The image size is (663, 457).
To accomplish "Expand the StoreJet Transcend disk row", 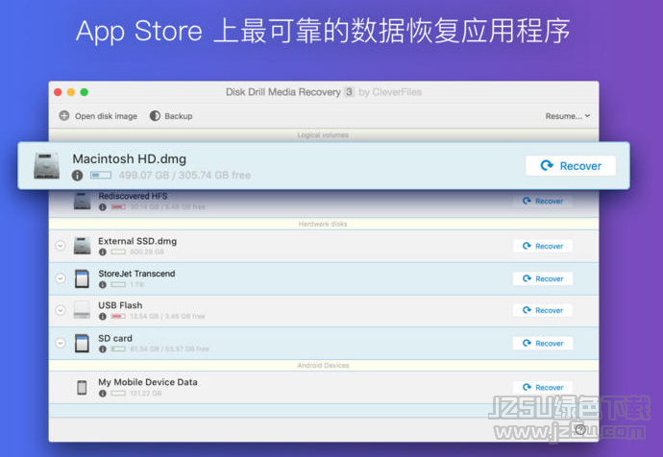I will tap(61, 278).
